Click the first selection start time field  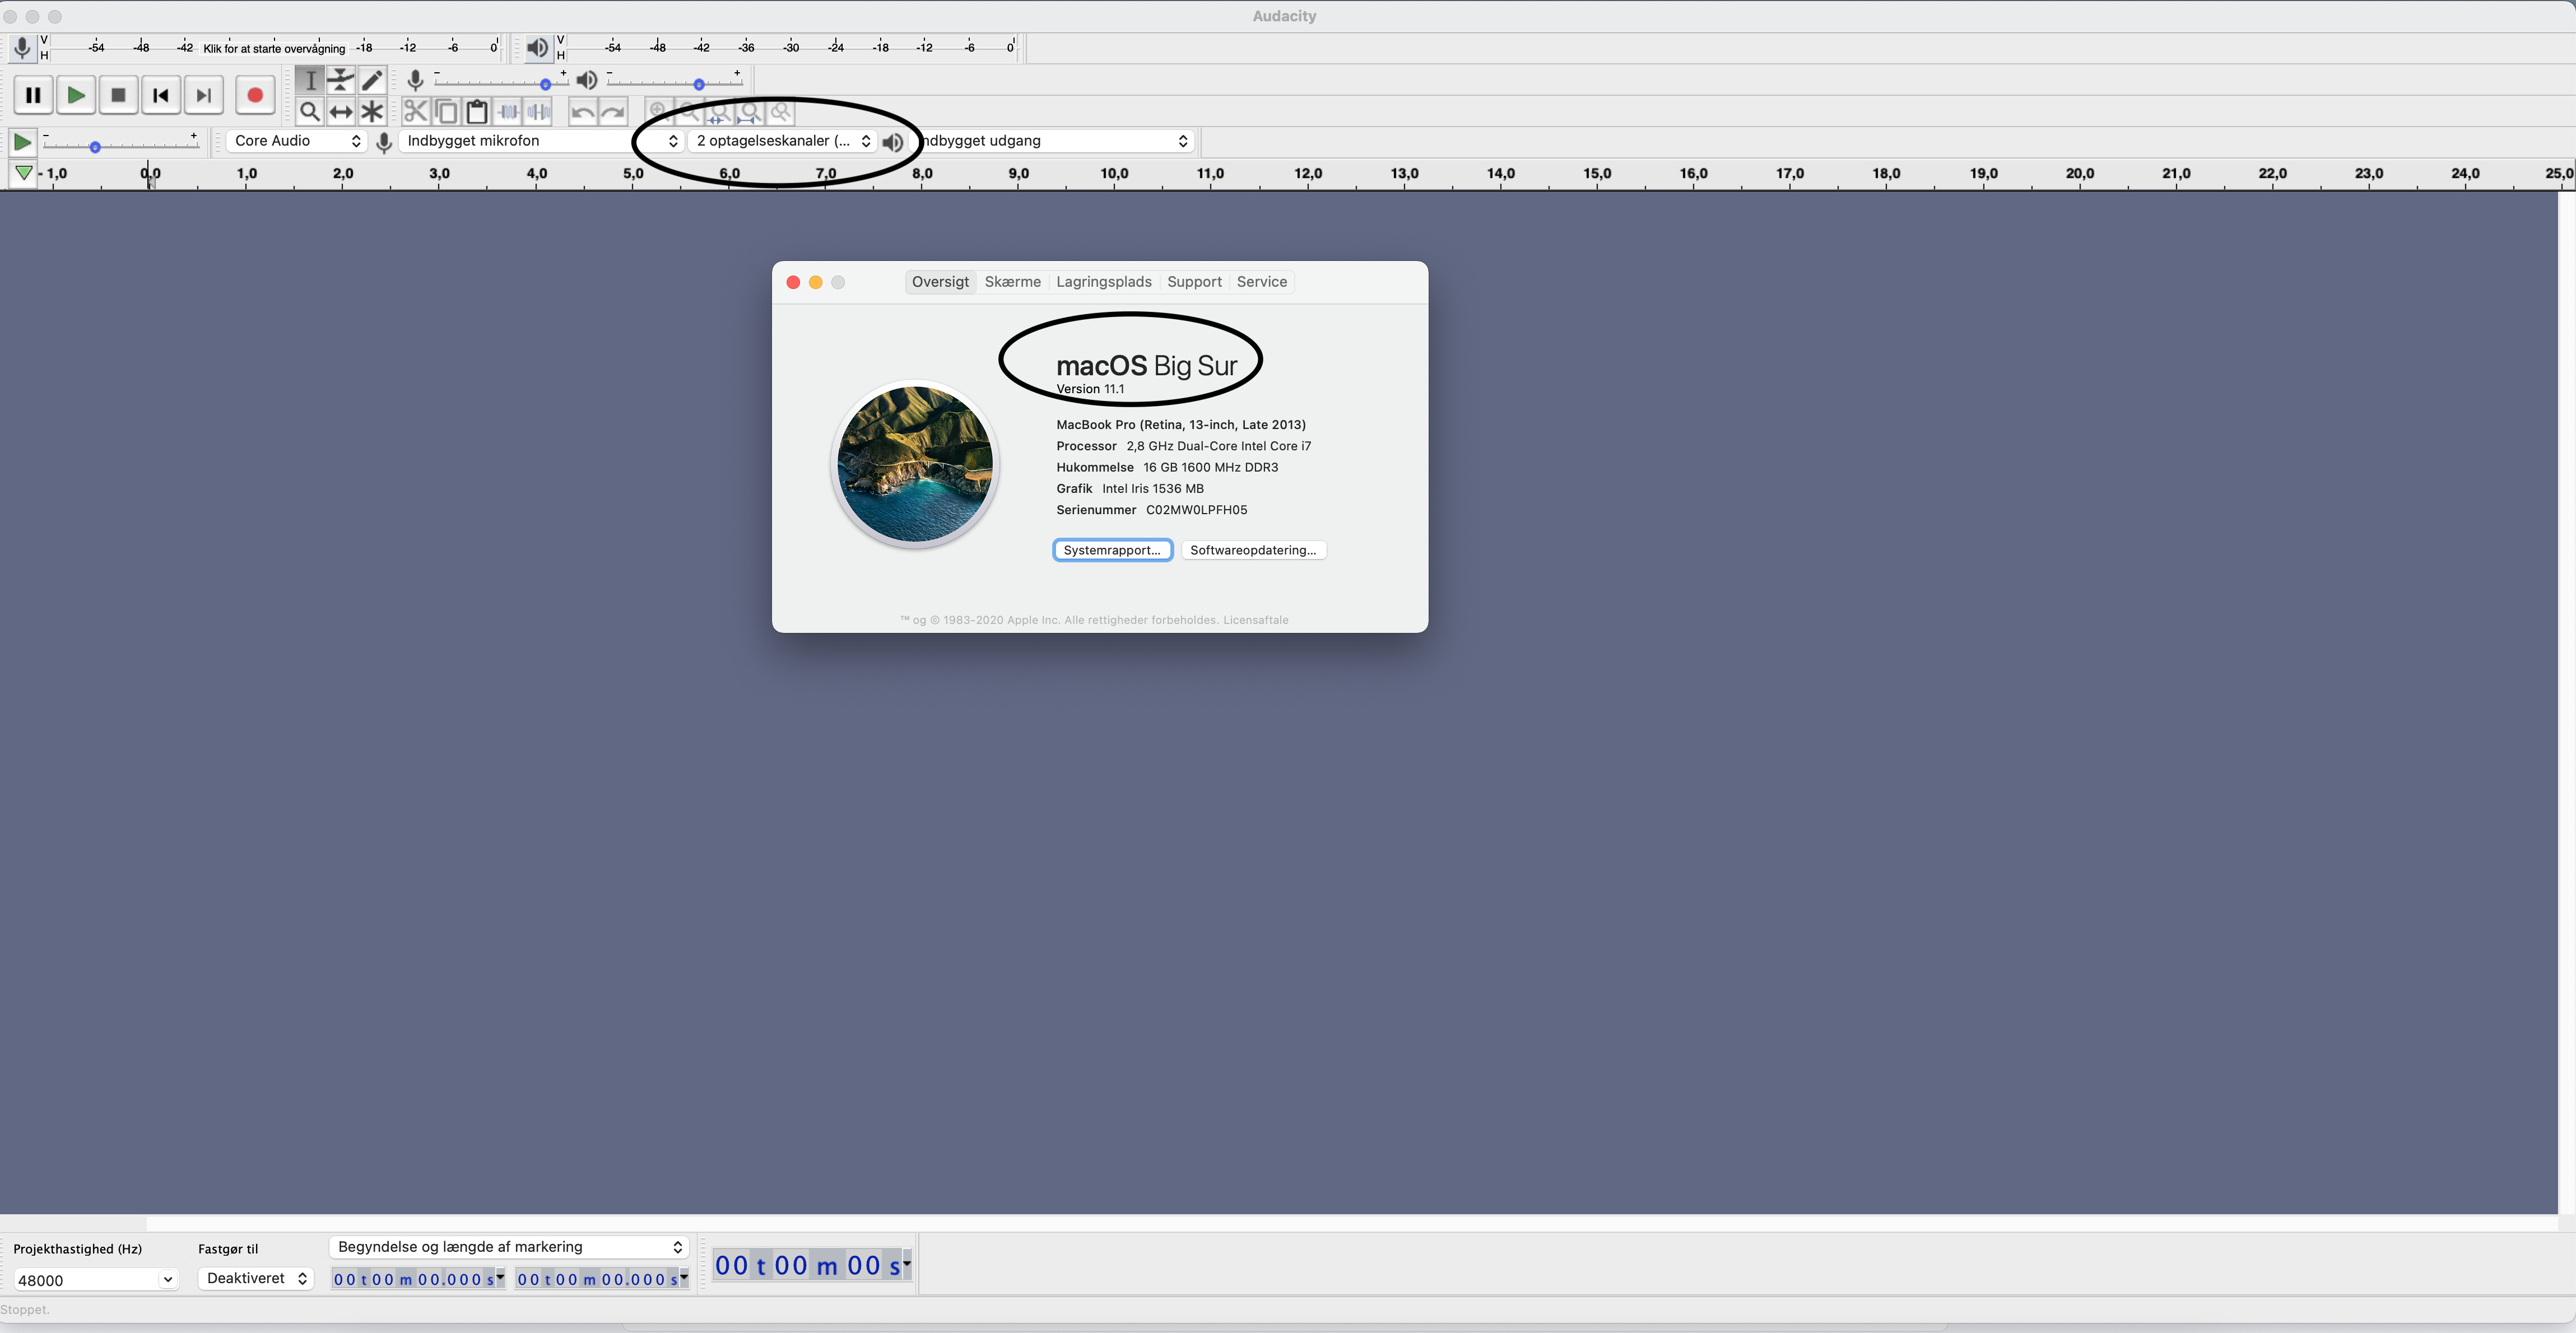413,1279
